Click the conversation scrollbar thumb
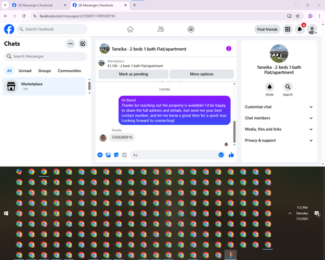The width and height of the screenshot is (325, 260). point(234,132)
